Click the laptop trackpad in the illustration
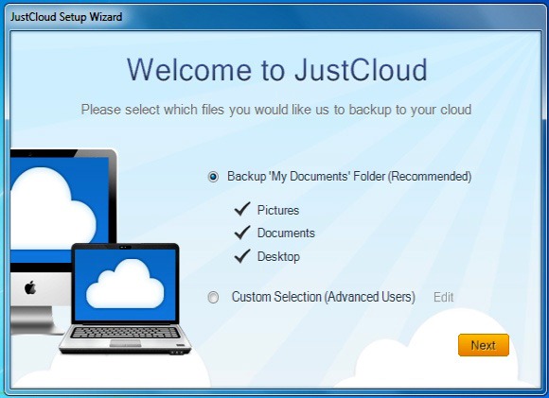 [125, 343]
